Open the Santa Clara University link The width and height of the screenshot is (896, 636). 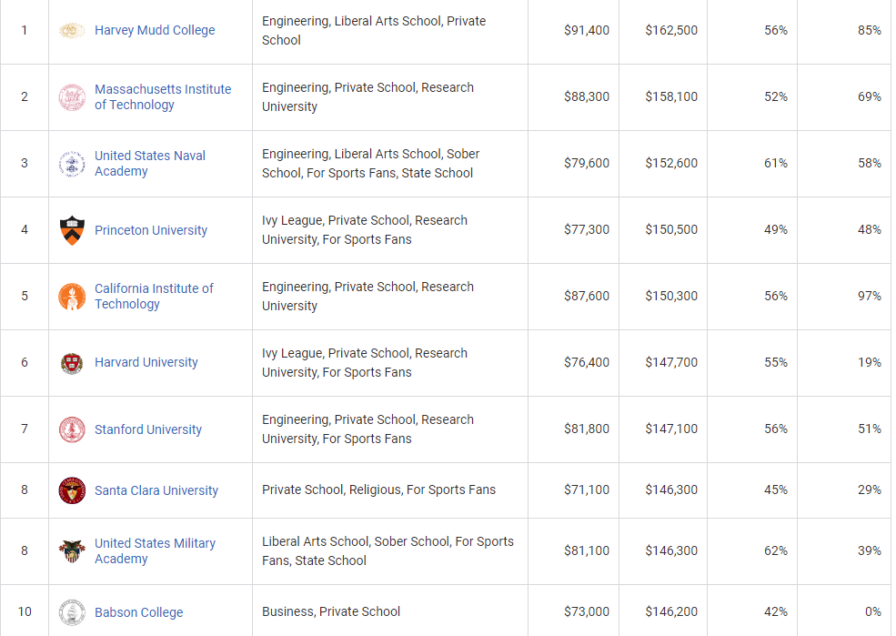tap(156, 490)
